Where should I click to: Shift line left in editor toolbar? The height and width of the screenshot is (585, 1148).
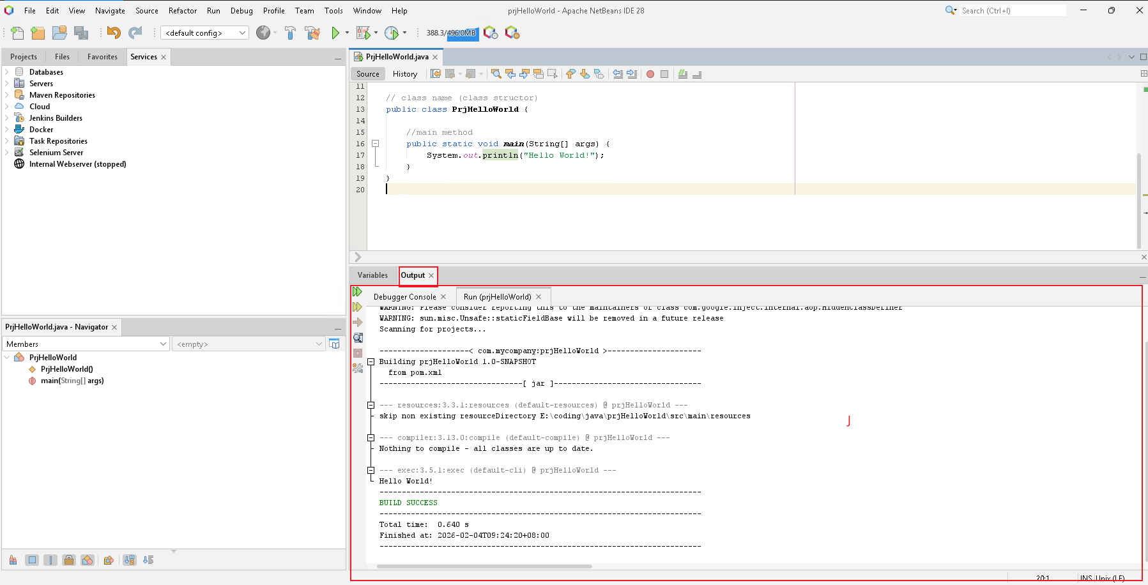[x=618, y=74]
